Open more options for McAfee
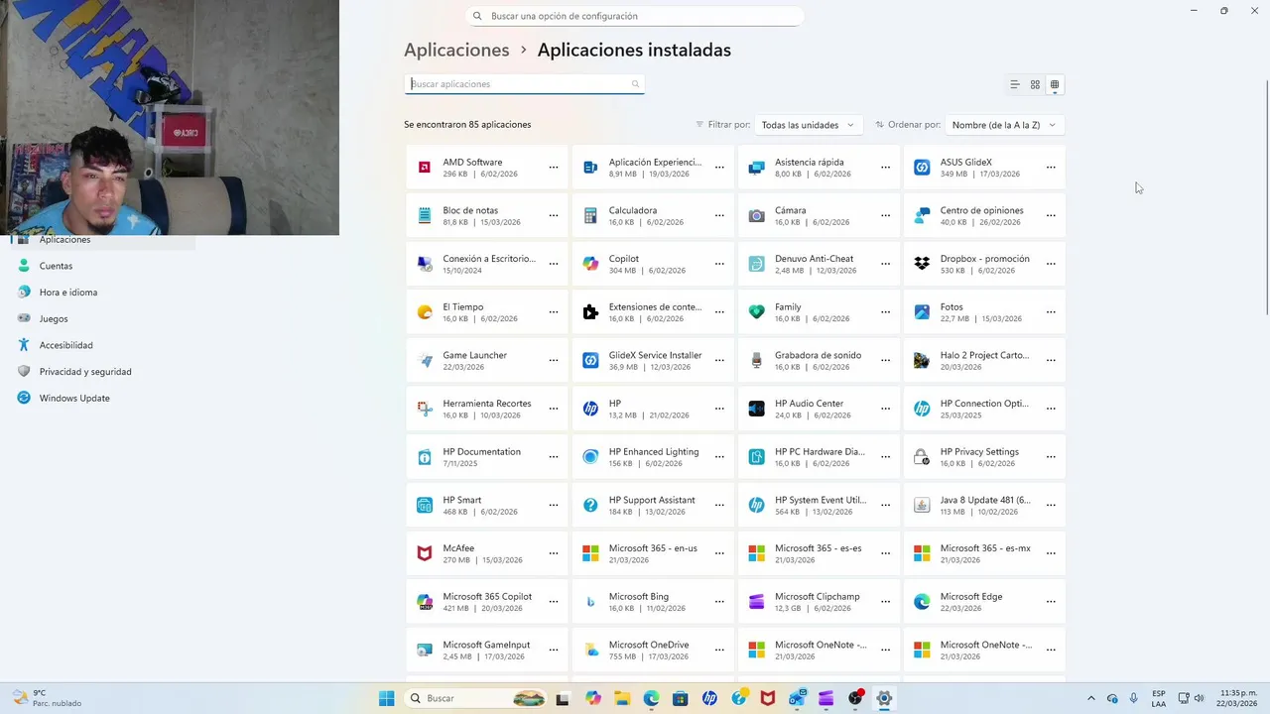1270x714 pixels. [554, 553]
